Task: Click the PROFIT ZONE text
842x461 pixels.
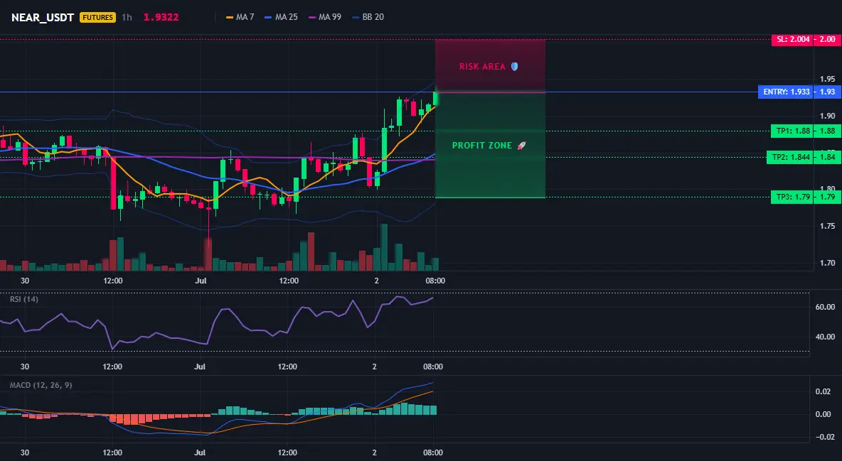Action: pos(482,146)
